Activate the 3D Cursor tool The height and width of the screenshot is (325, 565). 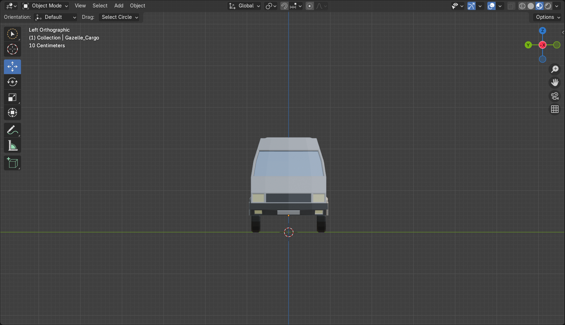12,49
